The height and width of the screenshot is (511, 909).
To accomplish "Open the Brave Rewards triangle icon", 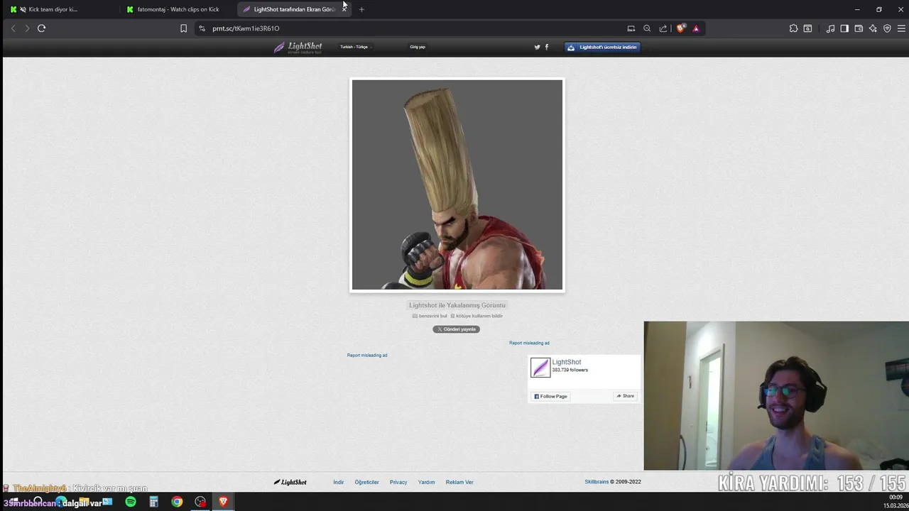I will click(x=696, y=28).
